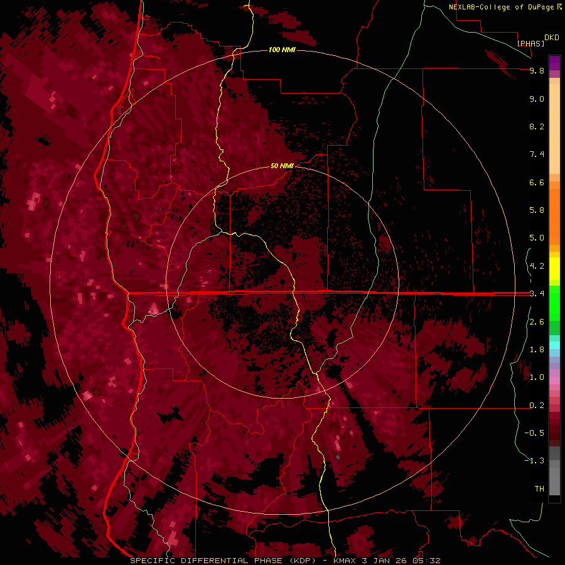Image resolution: width=565 pixels, height=565 pixels.
Task: Click the 50 NMI range ring label
Action: 282,166
